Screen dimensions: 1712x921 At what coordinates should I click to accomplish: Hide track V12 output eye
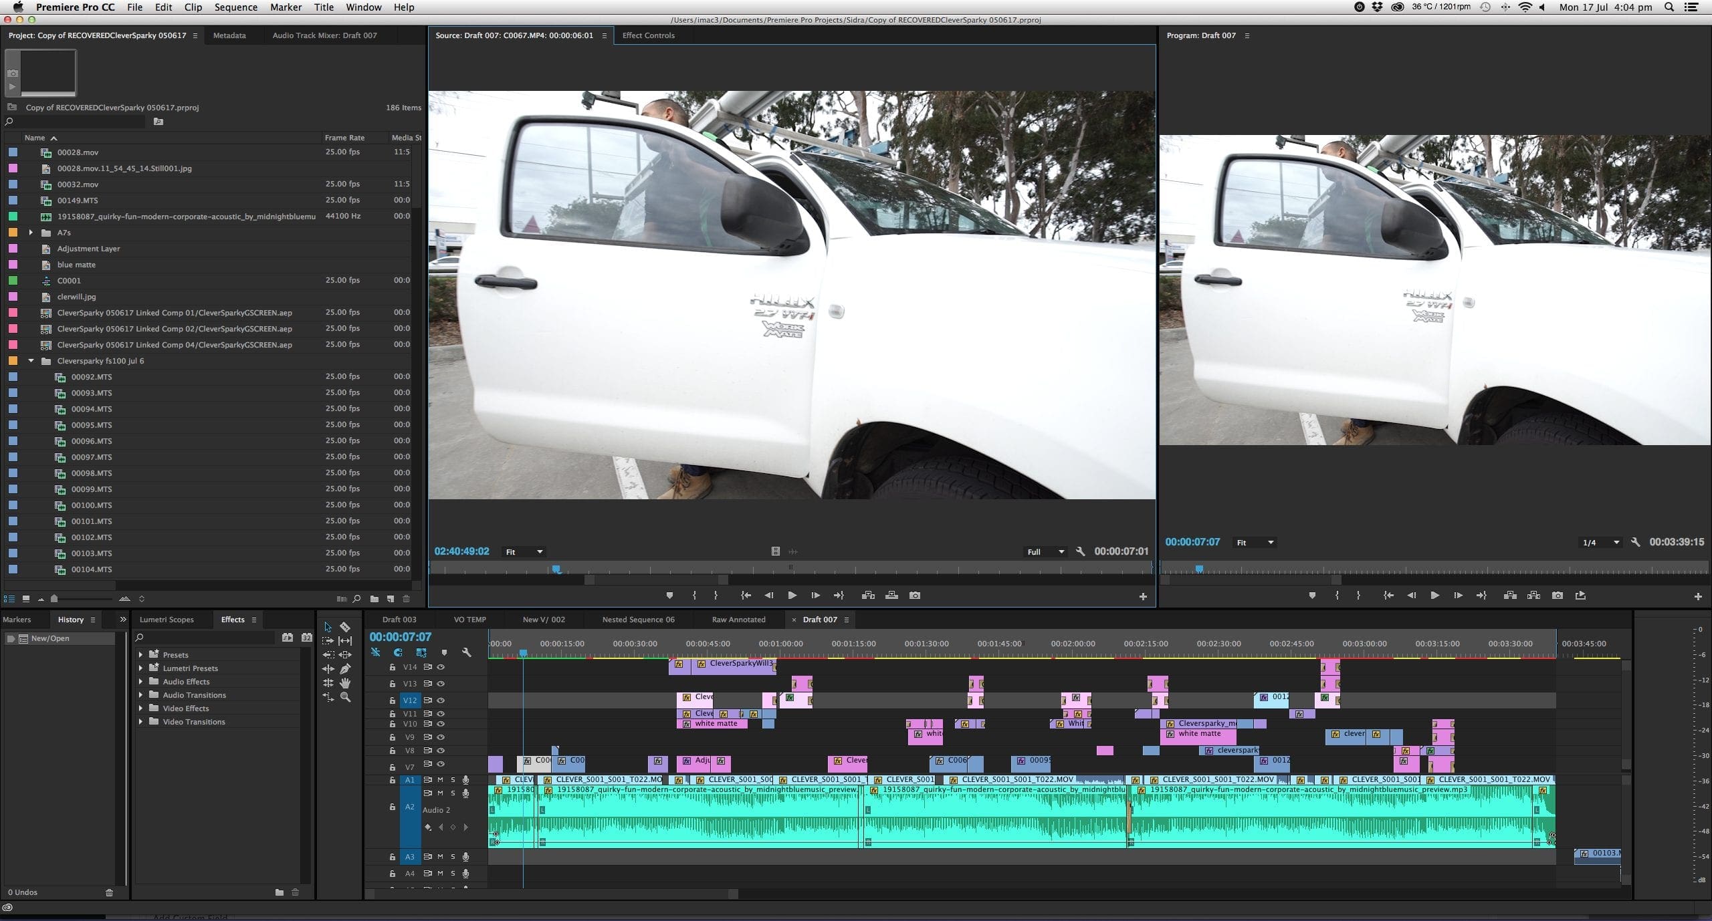pos(441,700)
